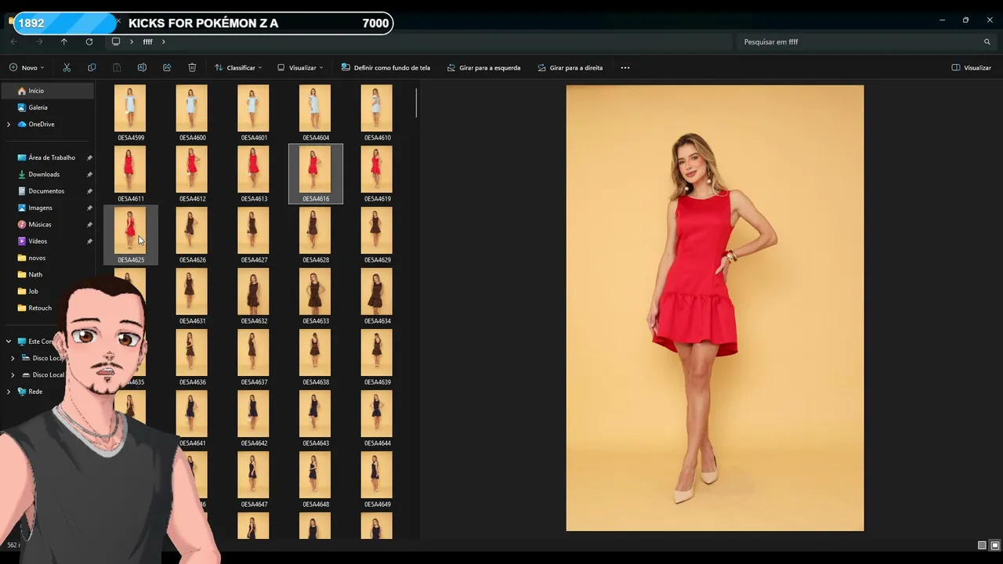Click the pin icon next to Vídeos
Screen dimensions: 1003x564
pos(89,241)
